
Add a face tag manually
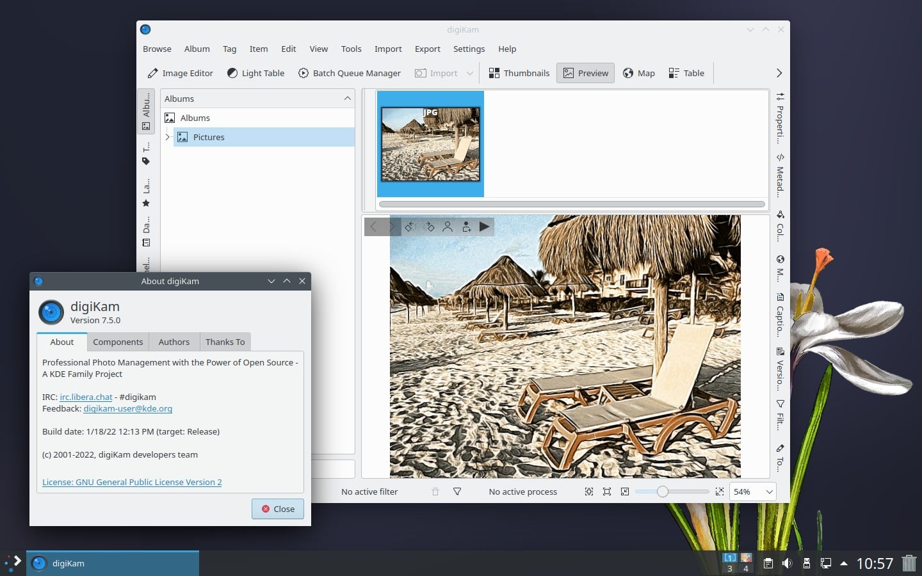(466, 227)
